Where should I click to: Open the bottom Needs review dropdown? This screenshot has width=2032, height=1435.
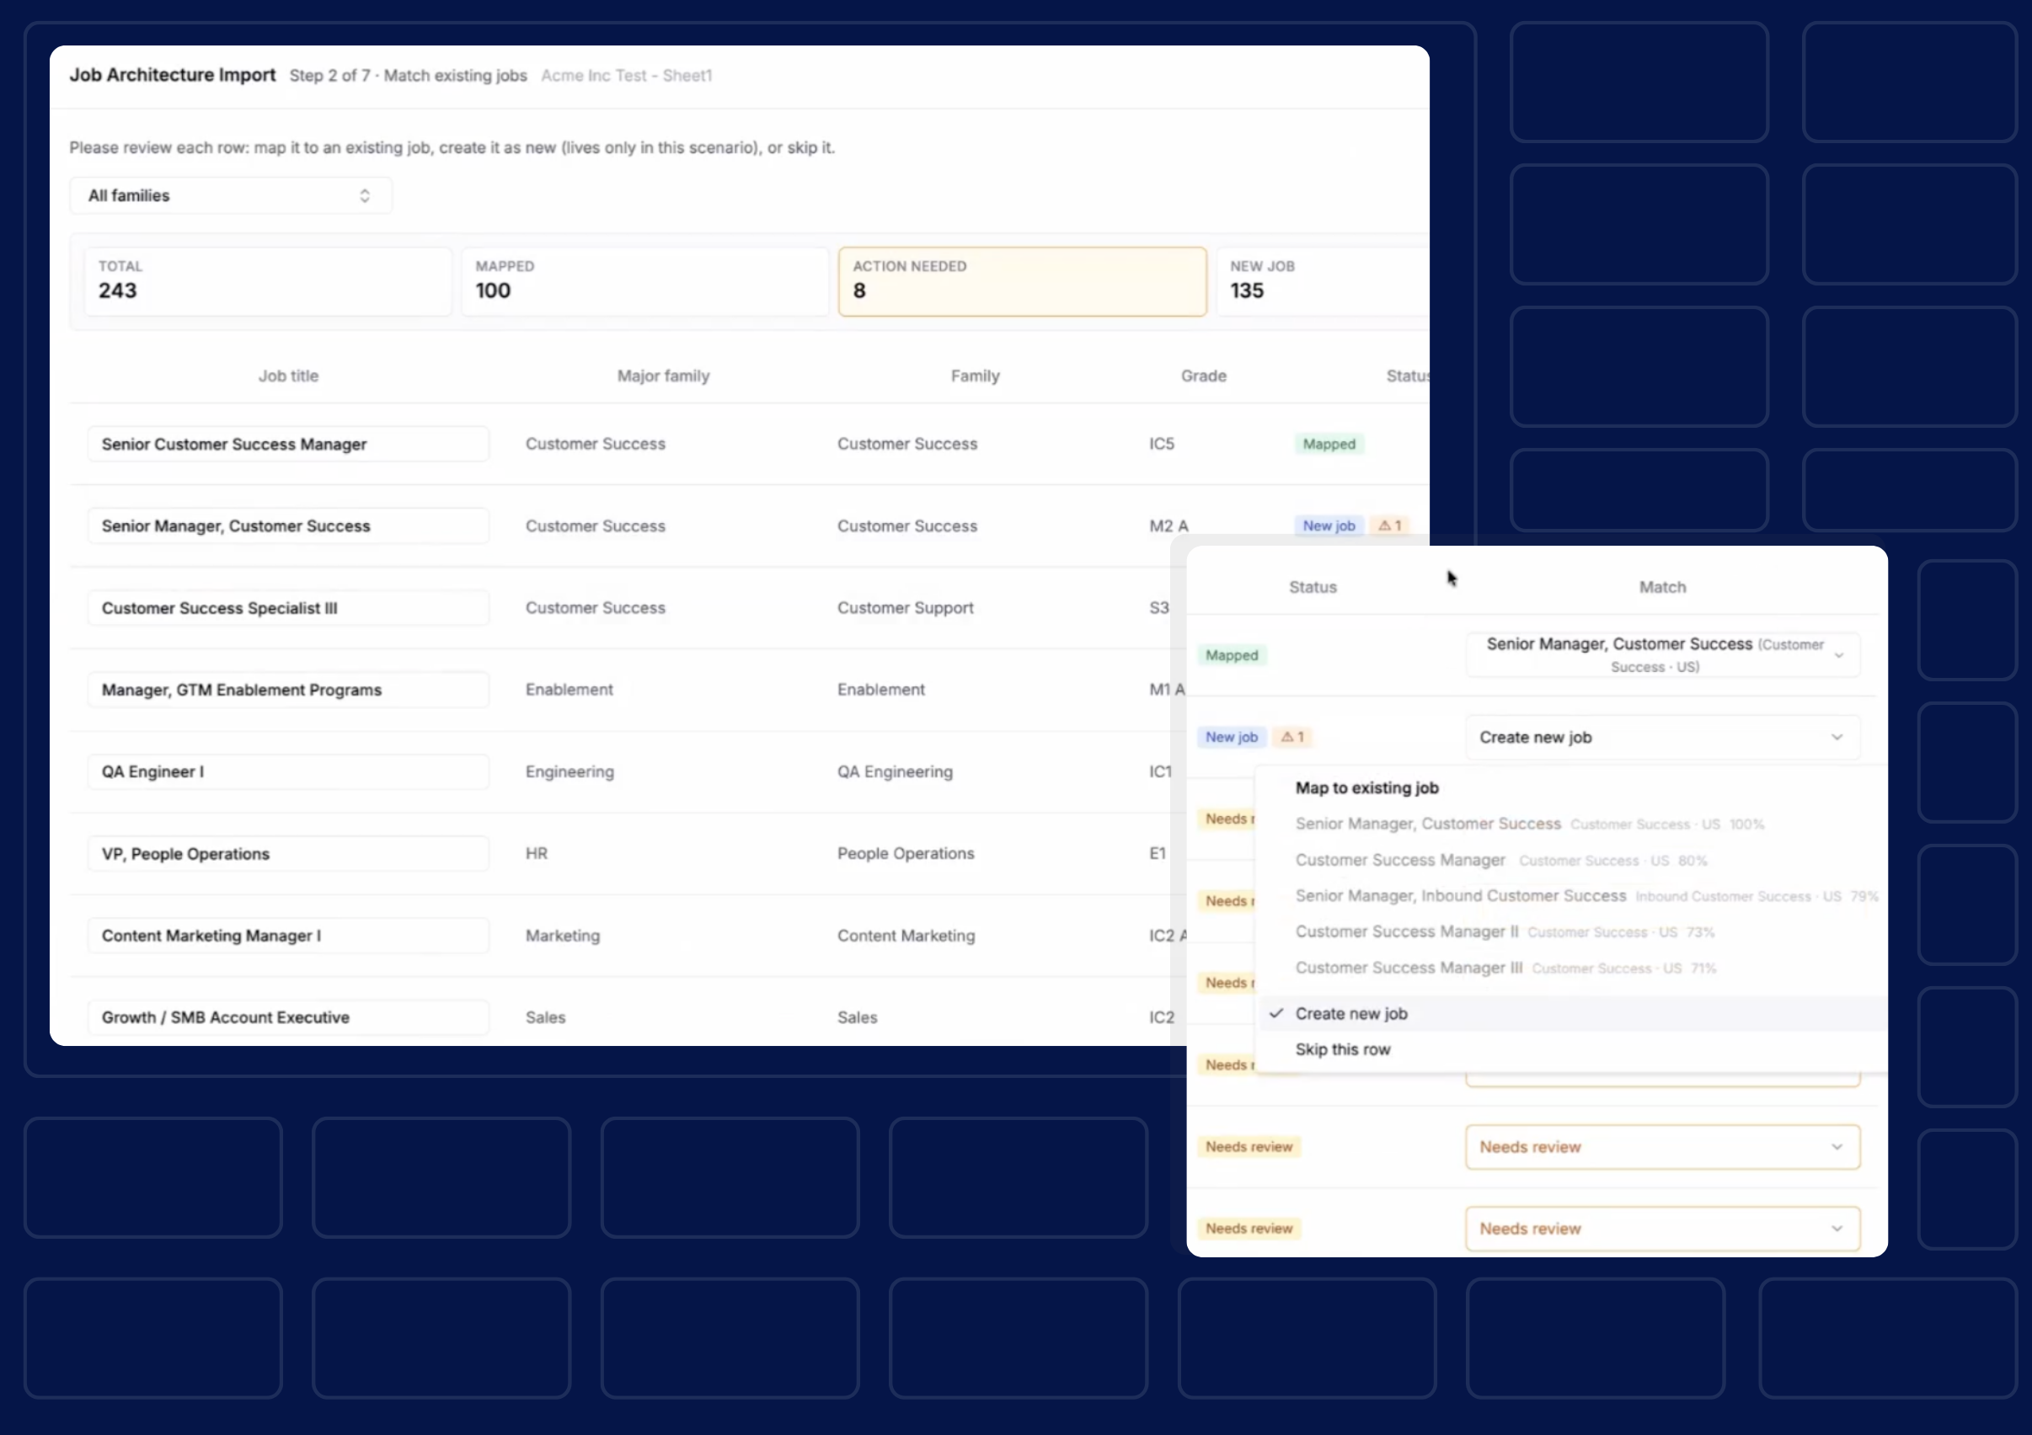[x=1663, y=1229]
